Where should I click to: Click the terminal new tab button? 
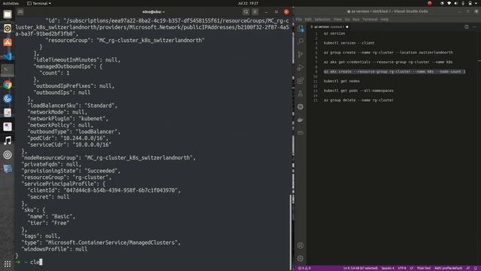tap(20, 12)
